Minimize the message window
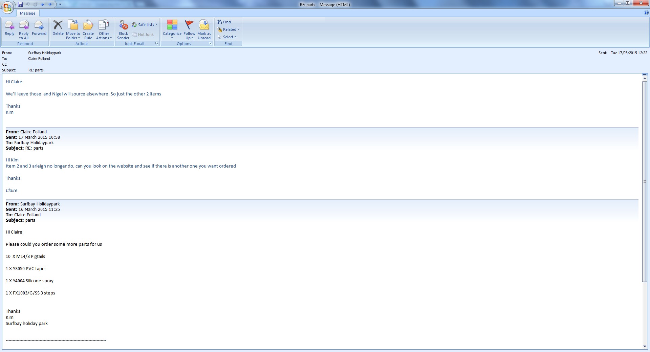Viewport: 650px width, 352px height. (619, 3)
